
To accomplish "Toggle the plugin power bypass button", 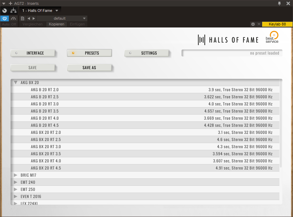I will coord(4,18).
